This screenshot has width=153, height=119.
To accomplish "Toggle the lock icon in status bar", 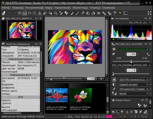I will coord(146,116).
